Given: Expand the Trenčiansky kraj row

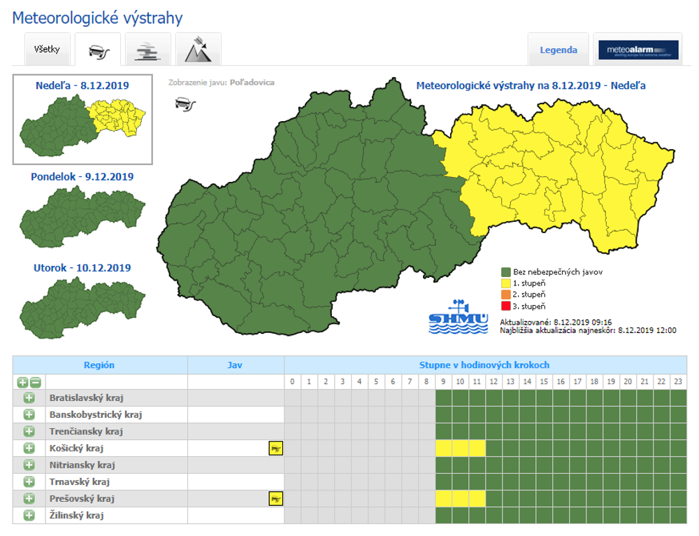Looking at the screenshot, I should coord(29,432).
